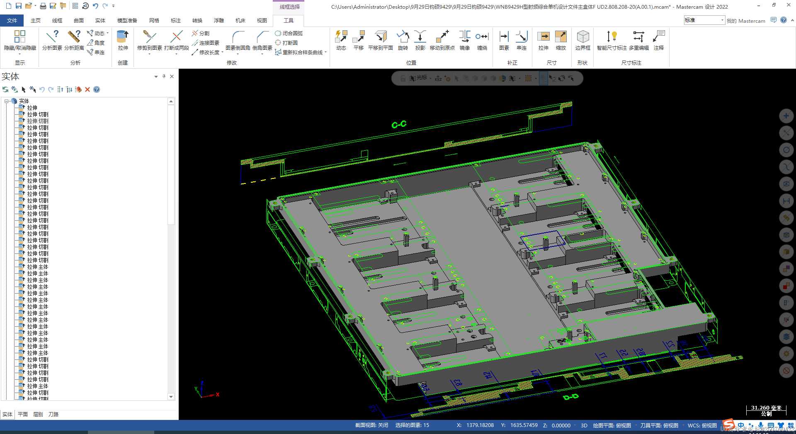Screen dimensions: 796x434
Task: Click the solids tree vertical scrollbar thumb
Action: [x=171, y=165]
